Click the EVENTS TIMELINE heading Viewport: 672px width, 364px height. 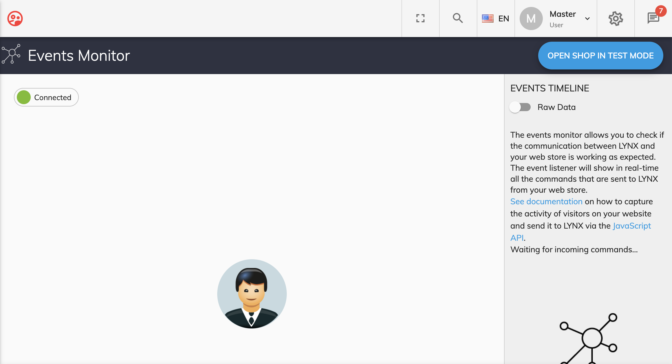(550, 88)
